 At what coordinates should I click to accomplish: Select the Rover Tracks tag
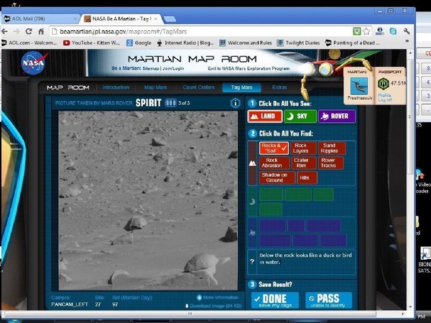331,163
